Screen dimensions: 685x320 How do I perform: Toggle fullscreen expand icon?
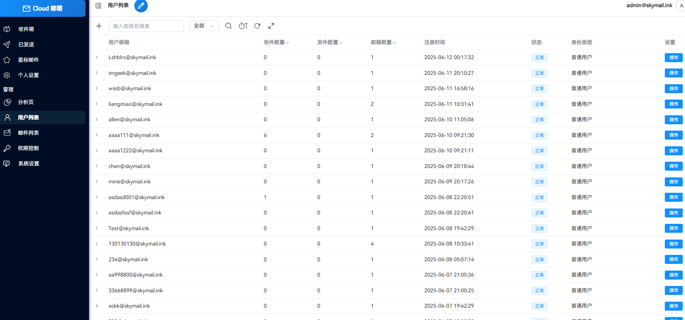point(271,26)
